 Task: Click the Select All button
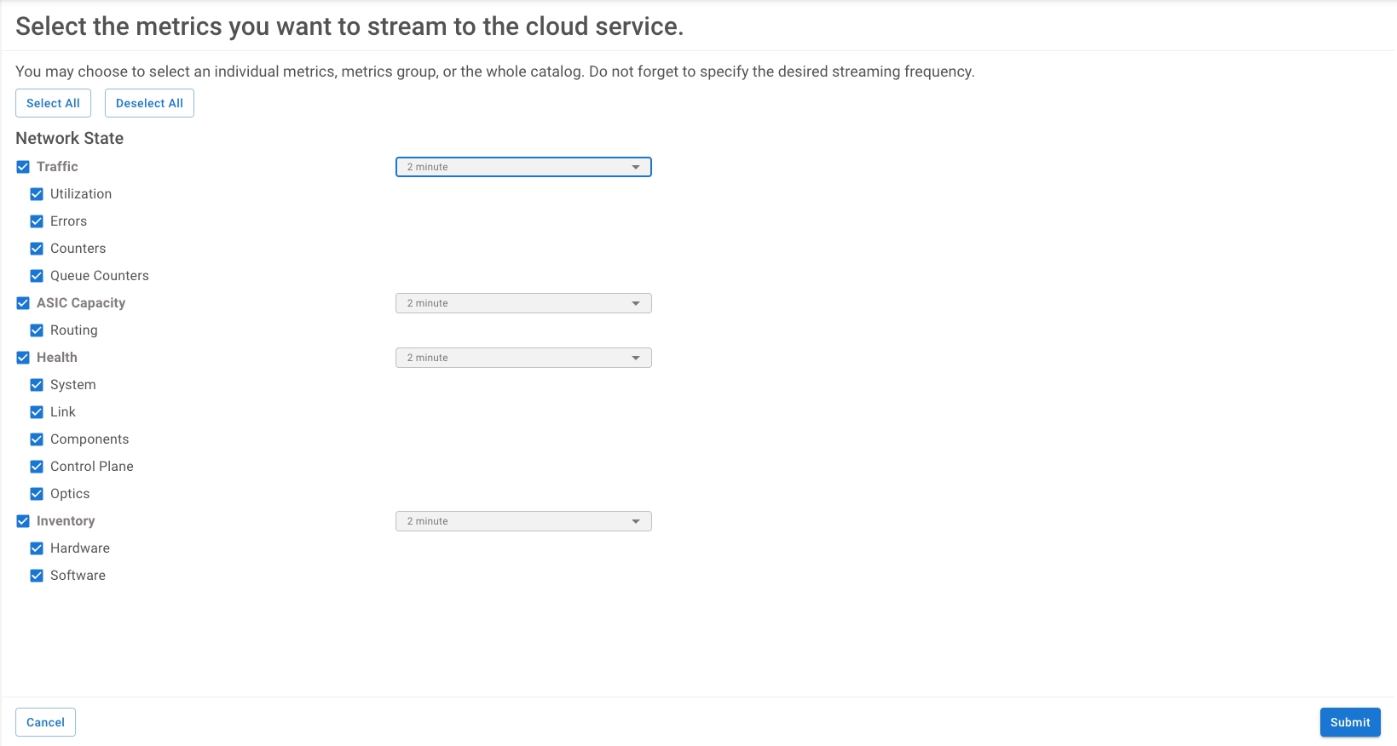[53, 103]
